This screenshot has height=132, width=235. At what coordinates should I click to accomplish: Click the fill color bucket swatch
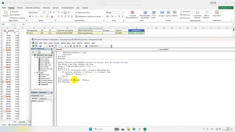47,16
